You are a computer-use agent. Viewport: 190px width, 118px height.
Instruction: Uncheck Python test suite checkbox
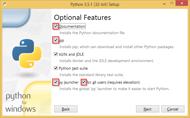click(56, 68)
